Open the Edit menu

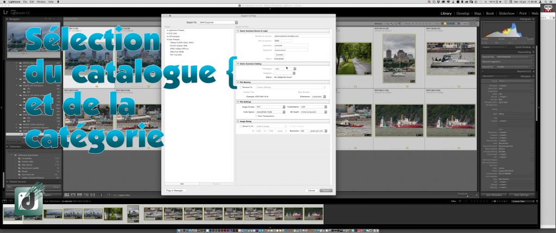click(31, 2)
